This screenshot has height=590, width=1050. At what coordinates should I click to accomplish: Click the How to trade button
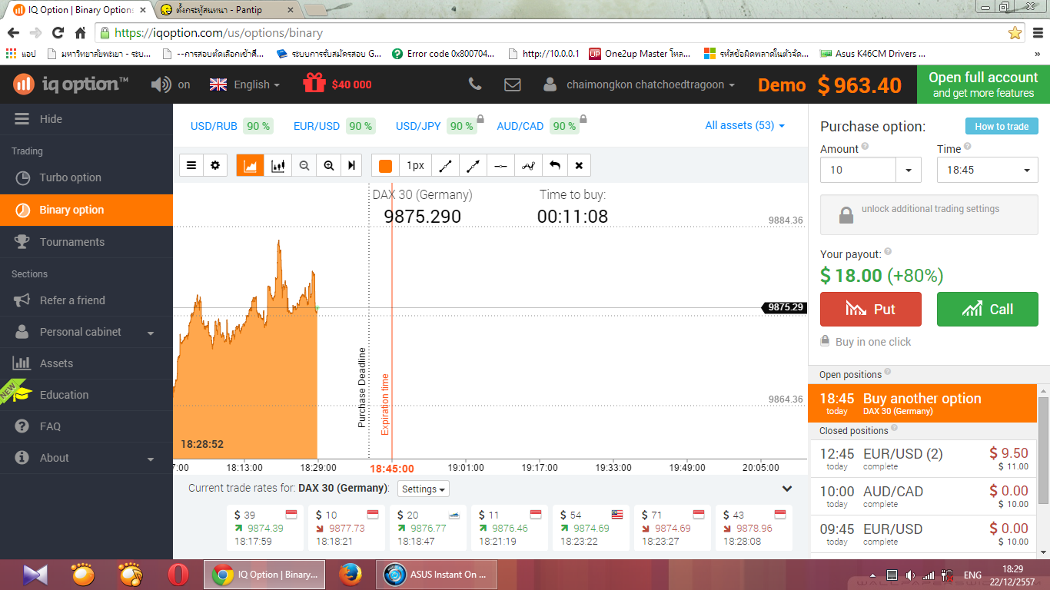click(x=1002, y=126)
